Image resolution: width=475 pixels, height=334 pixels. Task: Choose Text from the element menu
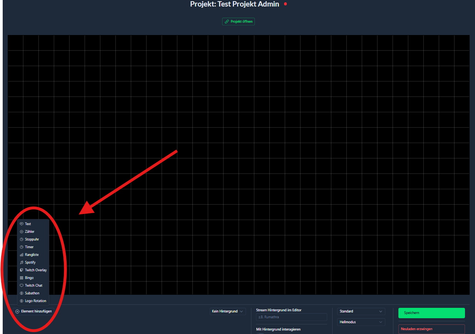(28, 224)
